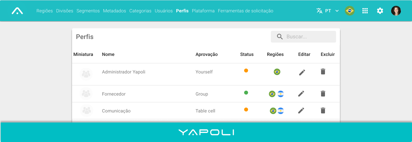The width and height of the screenshot is (412, 142).
Task: Click the Fornecedor miniature thumbnail
Action: click(x=86, y=94)
